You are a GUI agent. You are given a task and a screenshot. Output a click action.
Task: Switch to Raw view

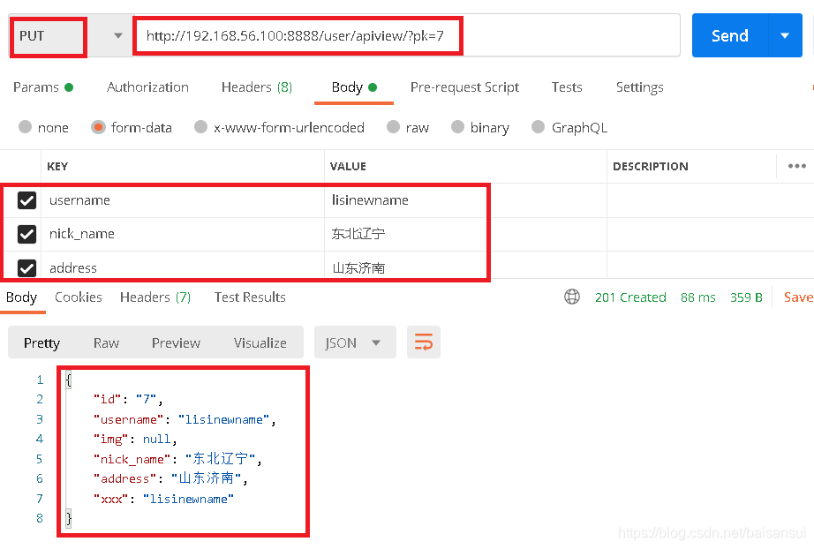(x=107, y=343)
